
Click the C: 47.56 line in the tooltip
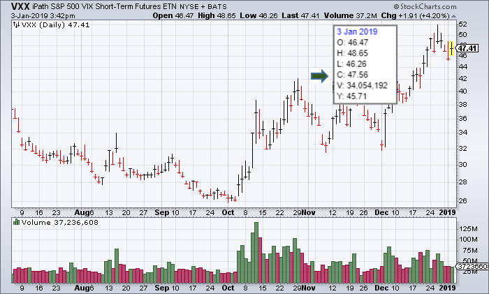[352, 75]
